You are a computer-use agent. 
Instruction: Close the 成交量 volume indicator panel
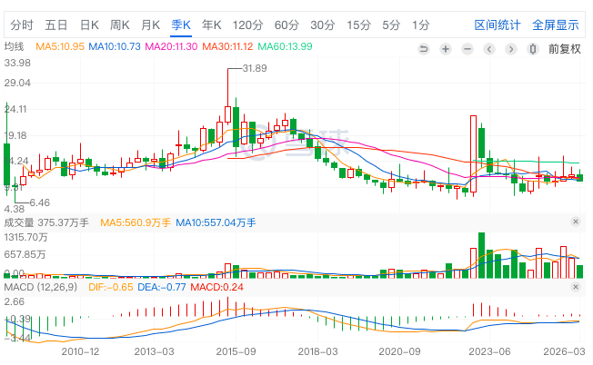click(x=575, y=222)
